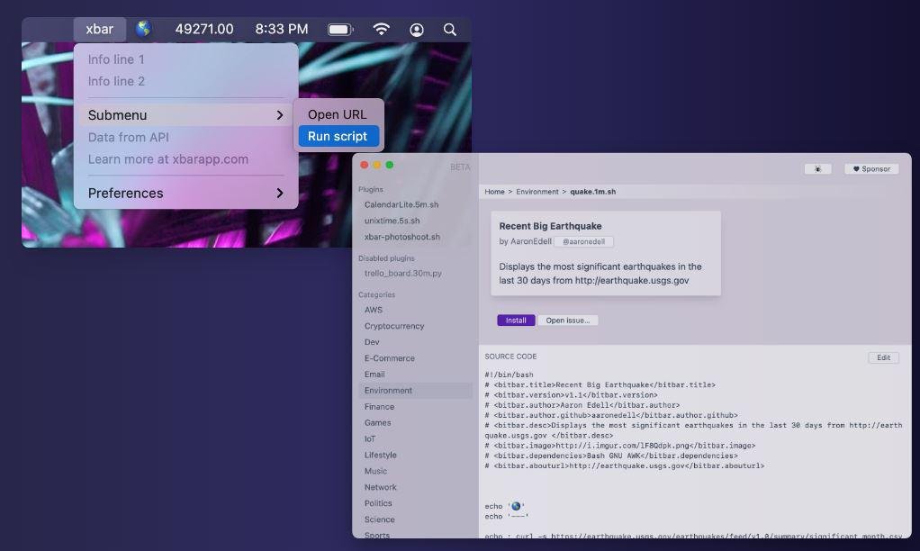This screenshot has width=920, height=551.
Task: Click the user account menu bar icon
Action: point(417,30)
